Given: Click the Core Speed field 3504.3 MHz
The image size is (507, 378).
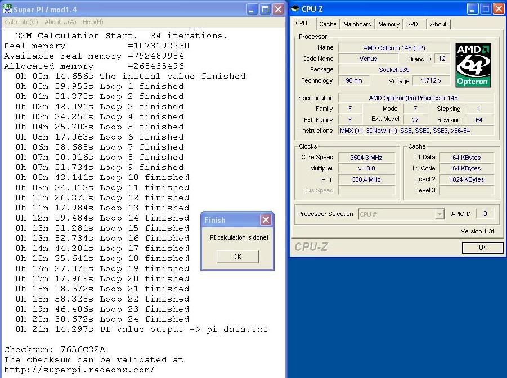Looking at the screenshot, I should (366, 157).
